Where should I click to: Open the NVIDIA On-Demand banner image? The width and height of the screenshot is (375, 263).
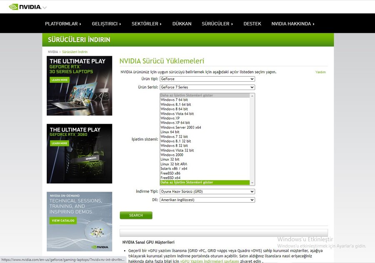(x=80, y=222)
